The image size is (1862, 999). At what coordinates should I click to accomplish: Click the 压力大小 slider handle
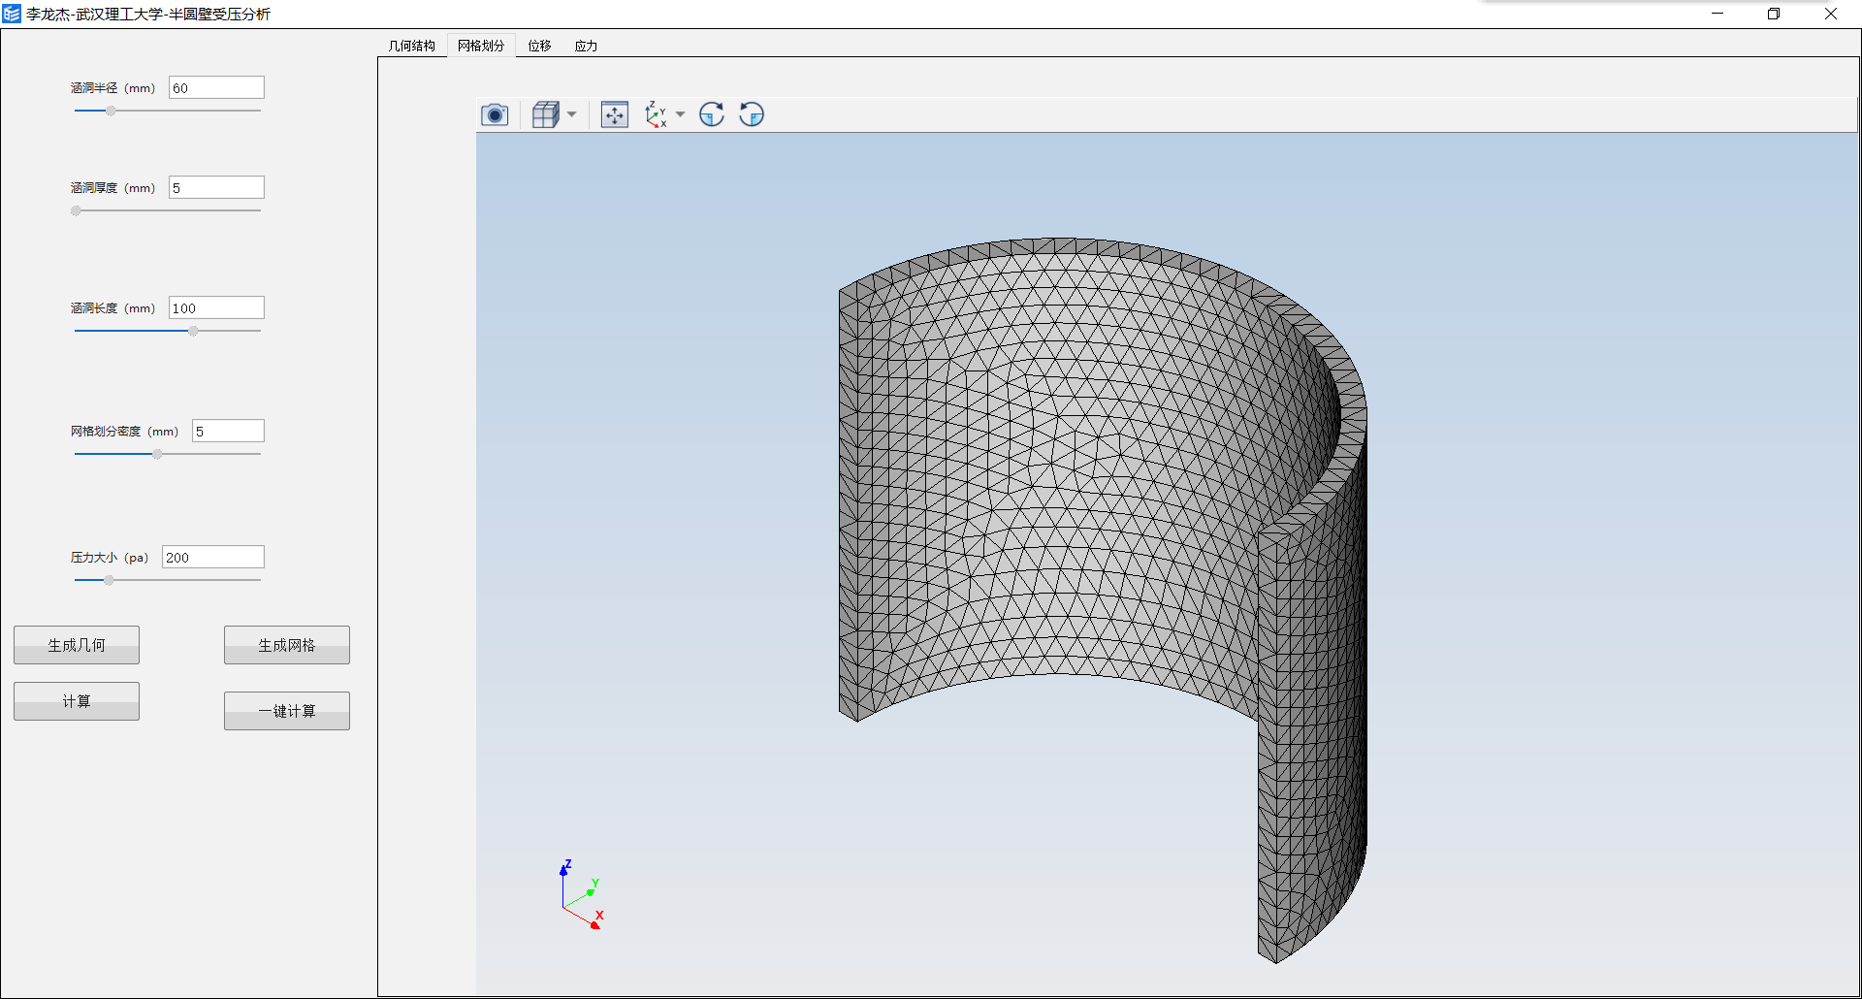pos(109,580)
